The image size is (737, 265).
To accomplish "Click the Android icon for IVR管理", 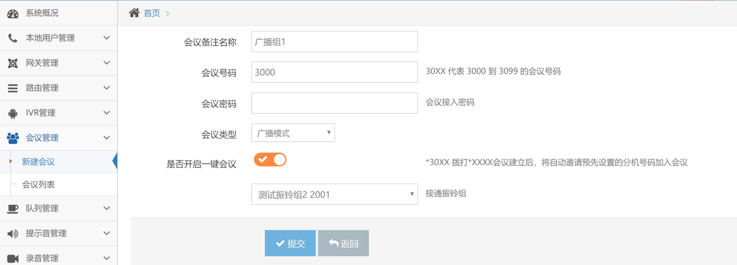I will point(13,113).
